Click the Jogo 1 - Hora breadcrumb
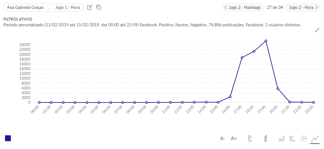This screenshot has height=149, width=324. point(67,7)
